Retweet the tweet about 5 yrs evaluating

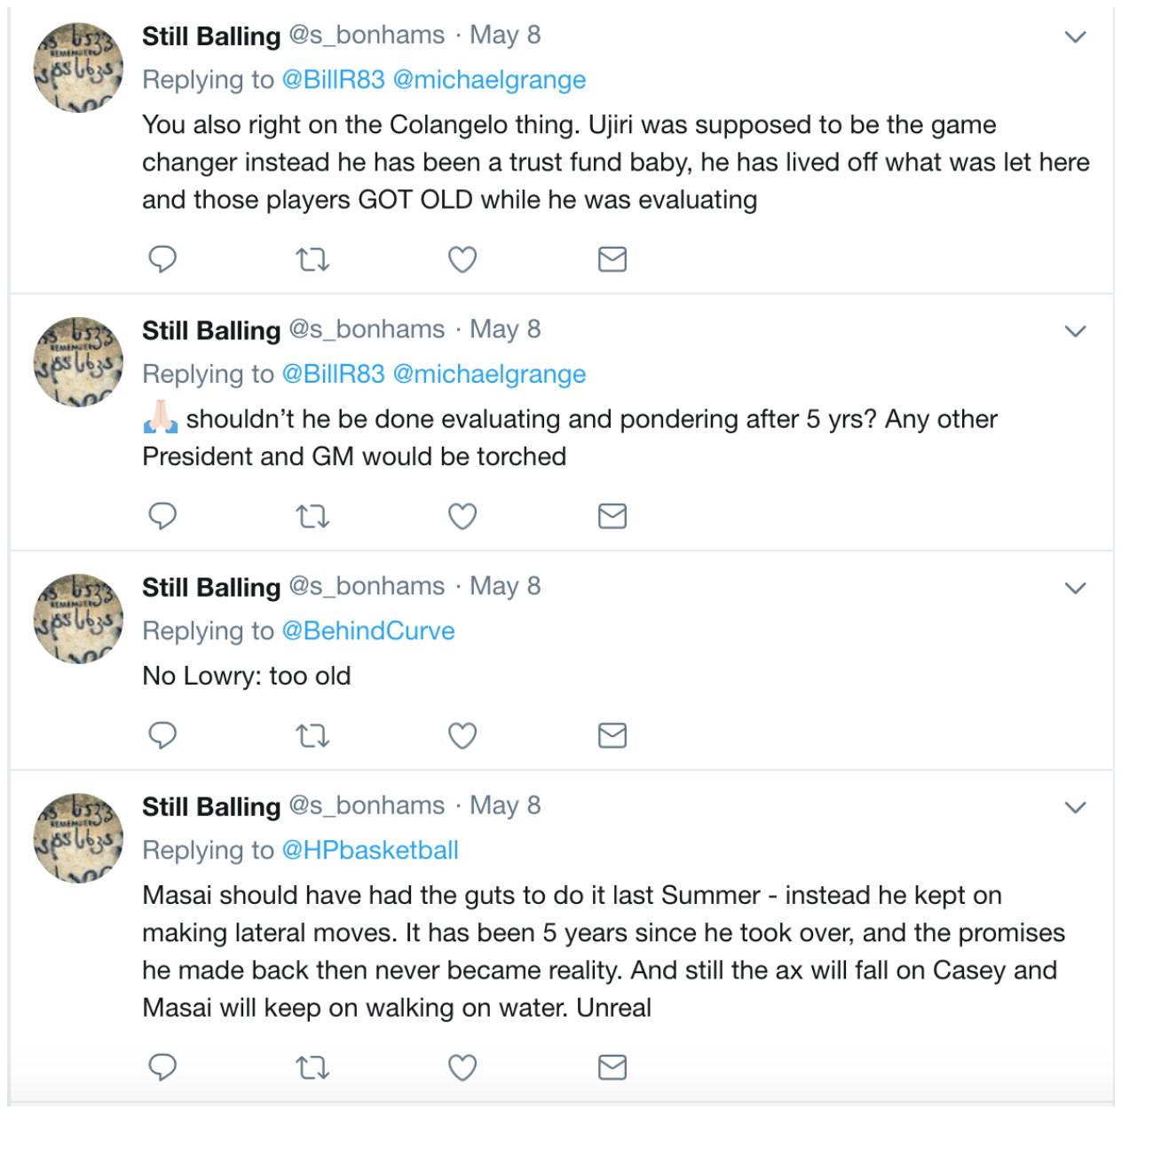point(312,516)
